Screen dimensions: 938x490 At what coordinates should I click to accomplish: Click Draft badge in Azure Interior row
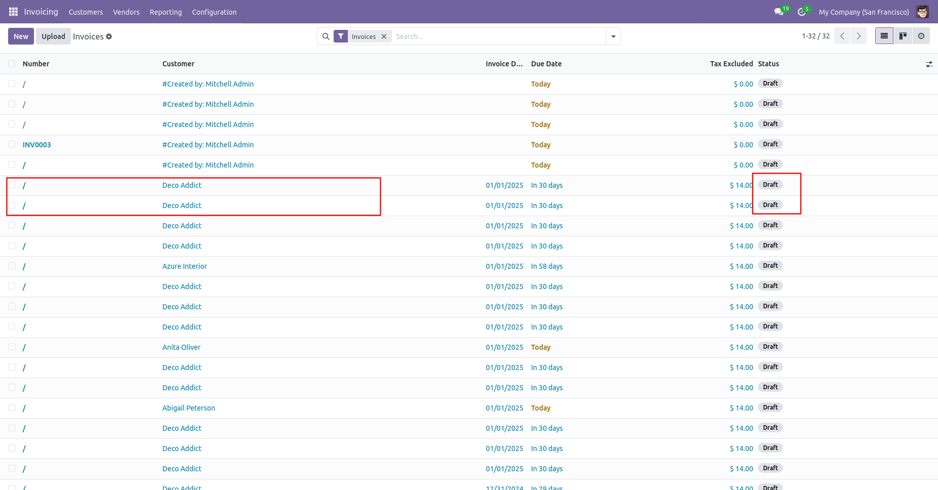(x=770, y=266)
